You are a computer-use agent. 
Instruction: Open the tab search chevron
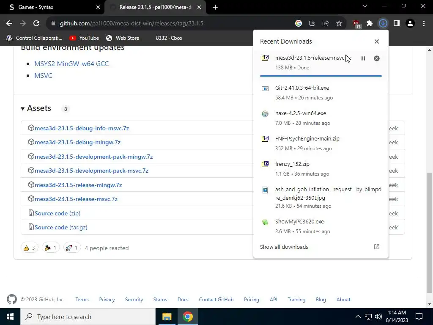tap(365, 6)
